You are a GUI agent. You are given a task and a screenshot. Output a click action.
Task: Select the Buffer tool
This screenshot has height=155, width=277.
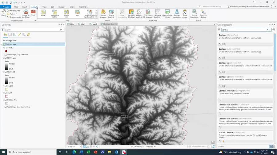click(x=43, y=13)
